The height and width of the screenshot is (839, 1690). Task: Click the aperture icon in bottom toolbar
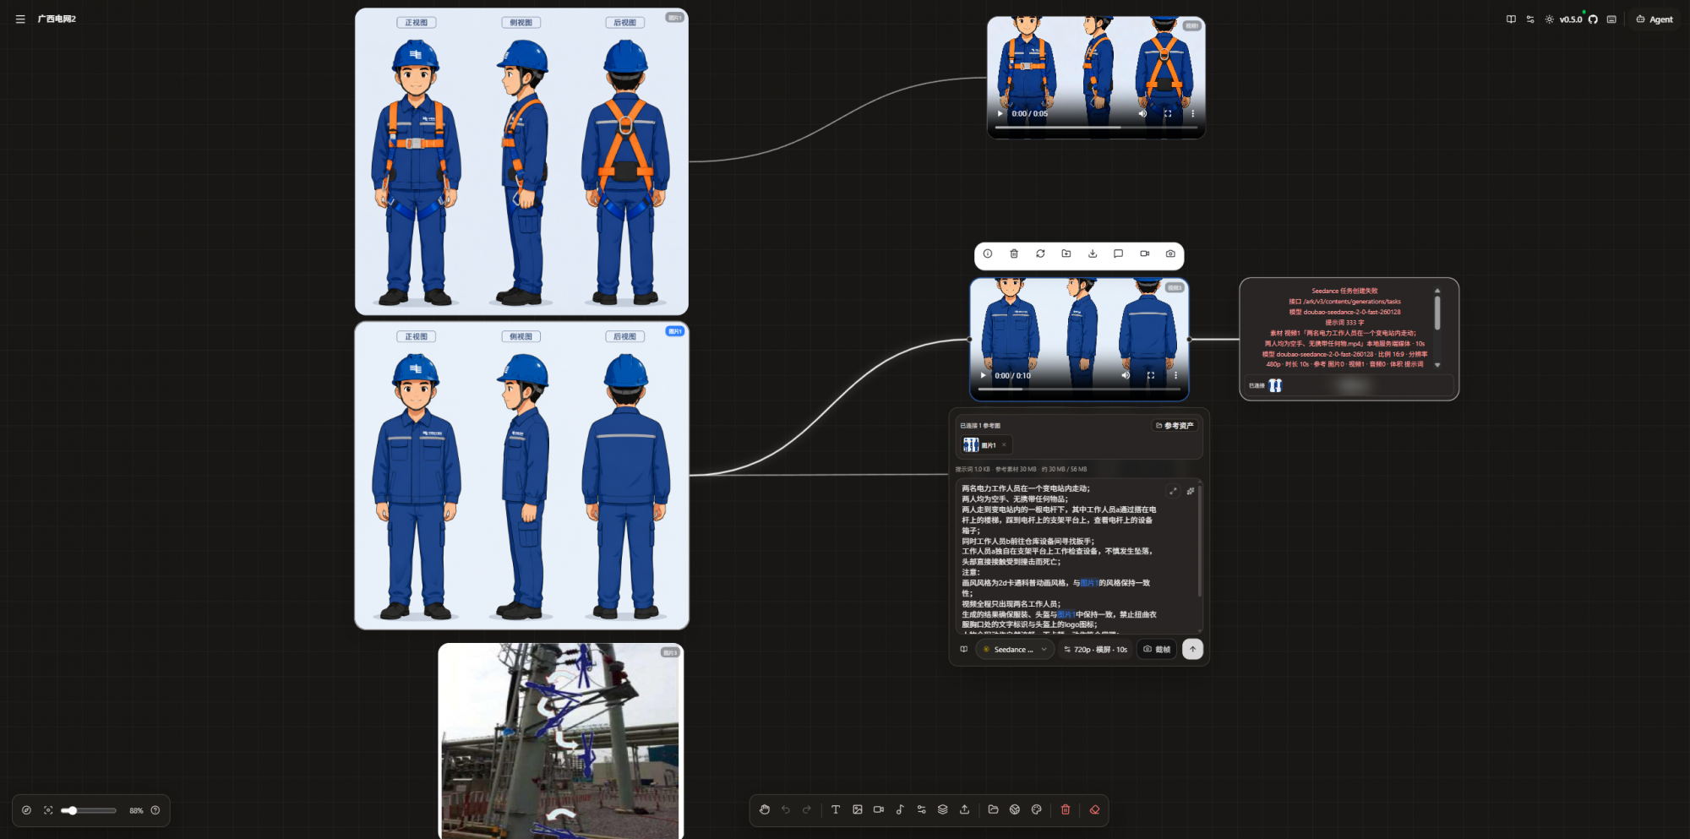1015,809
